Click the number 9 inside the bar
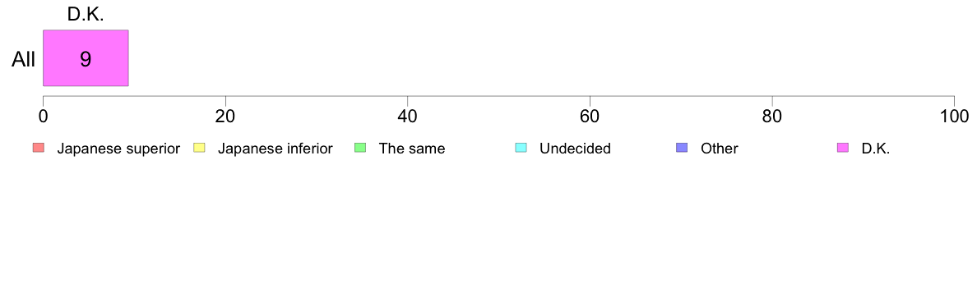The height and width of the screenshot is (302, 977). tap(86, 59)
